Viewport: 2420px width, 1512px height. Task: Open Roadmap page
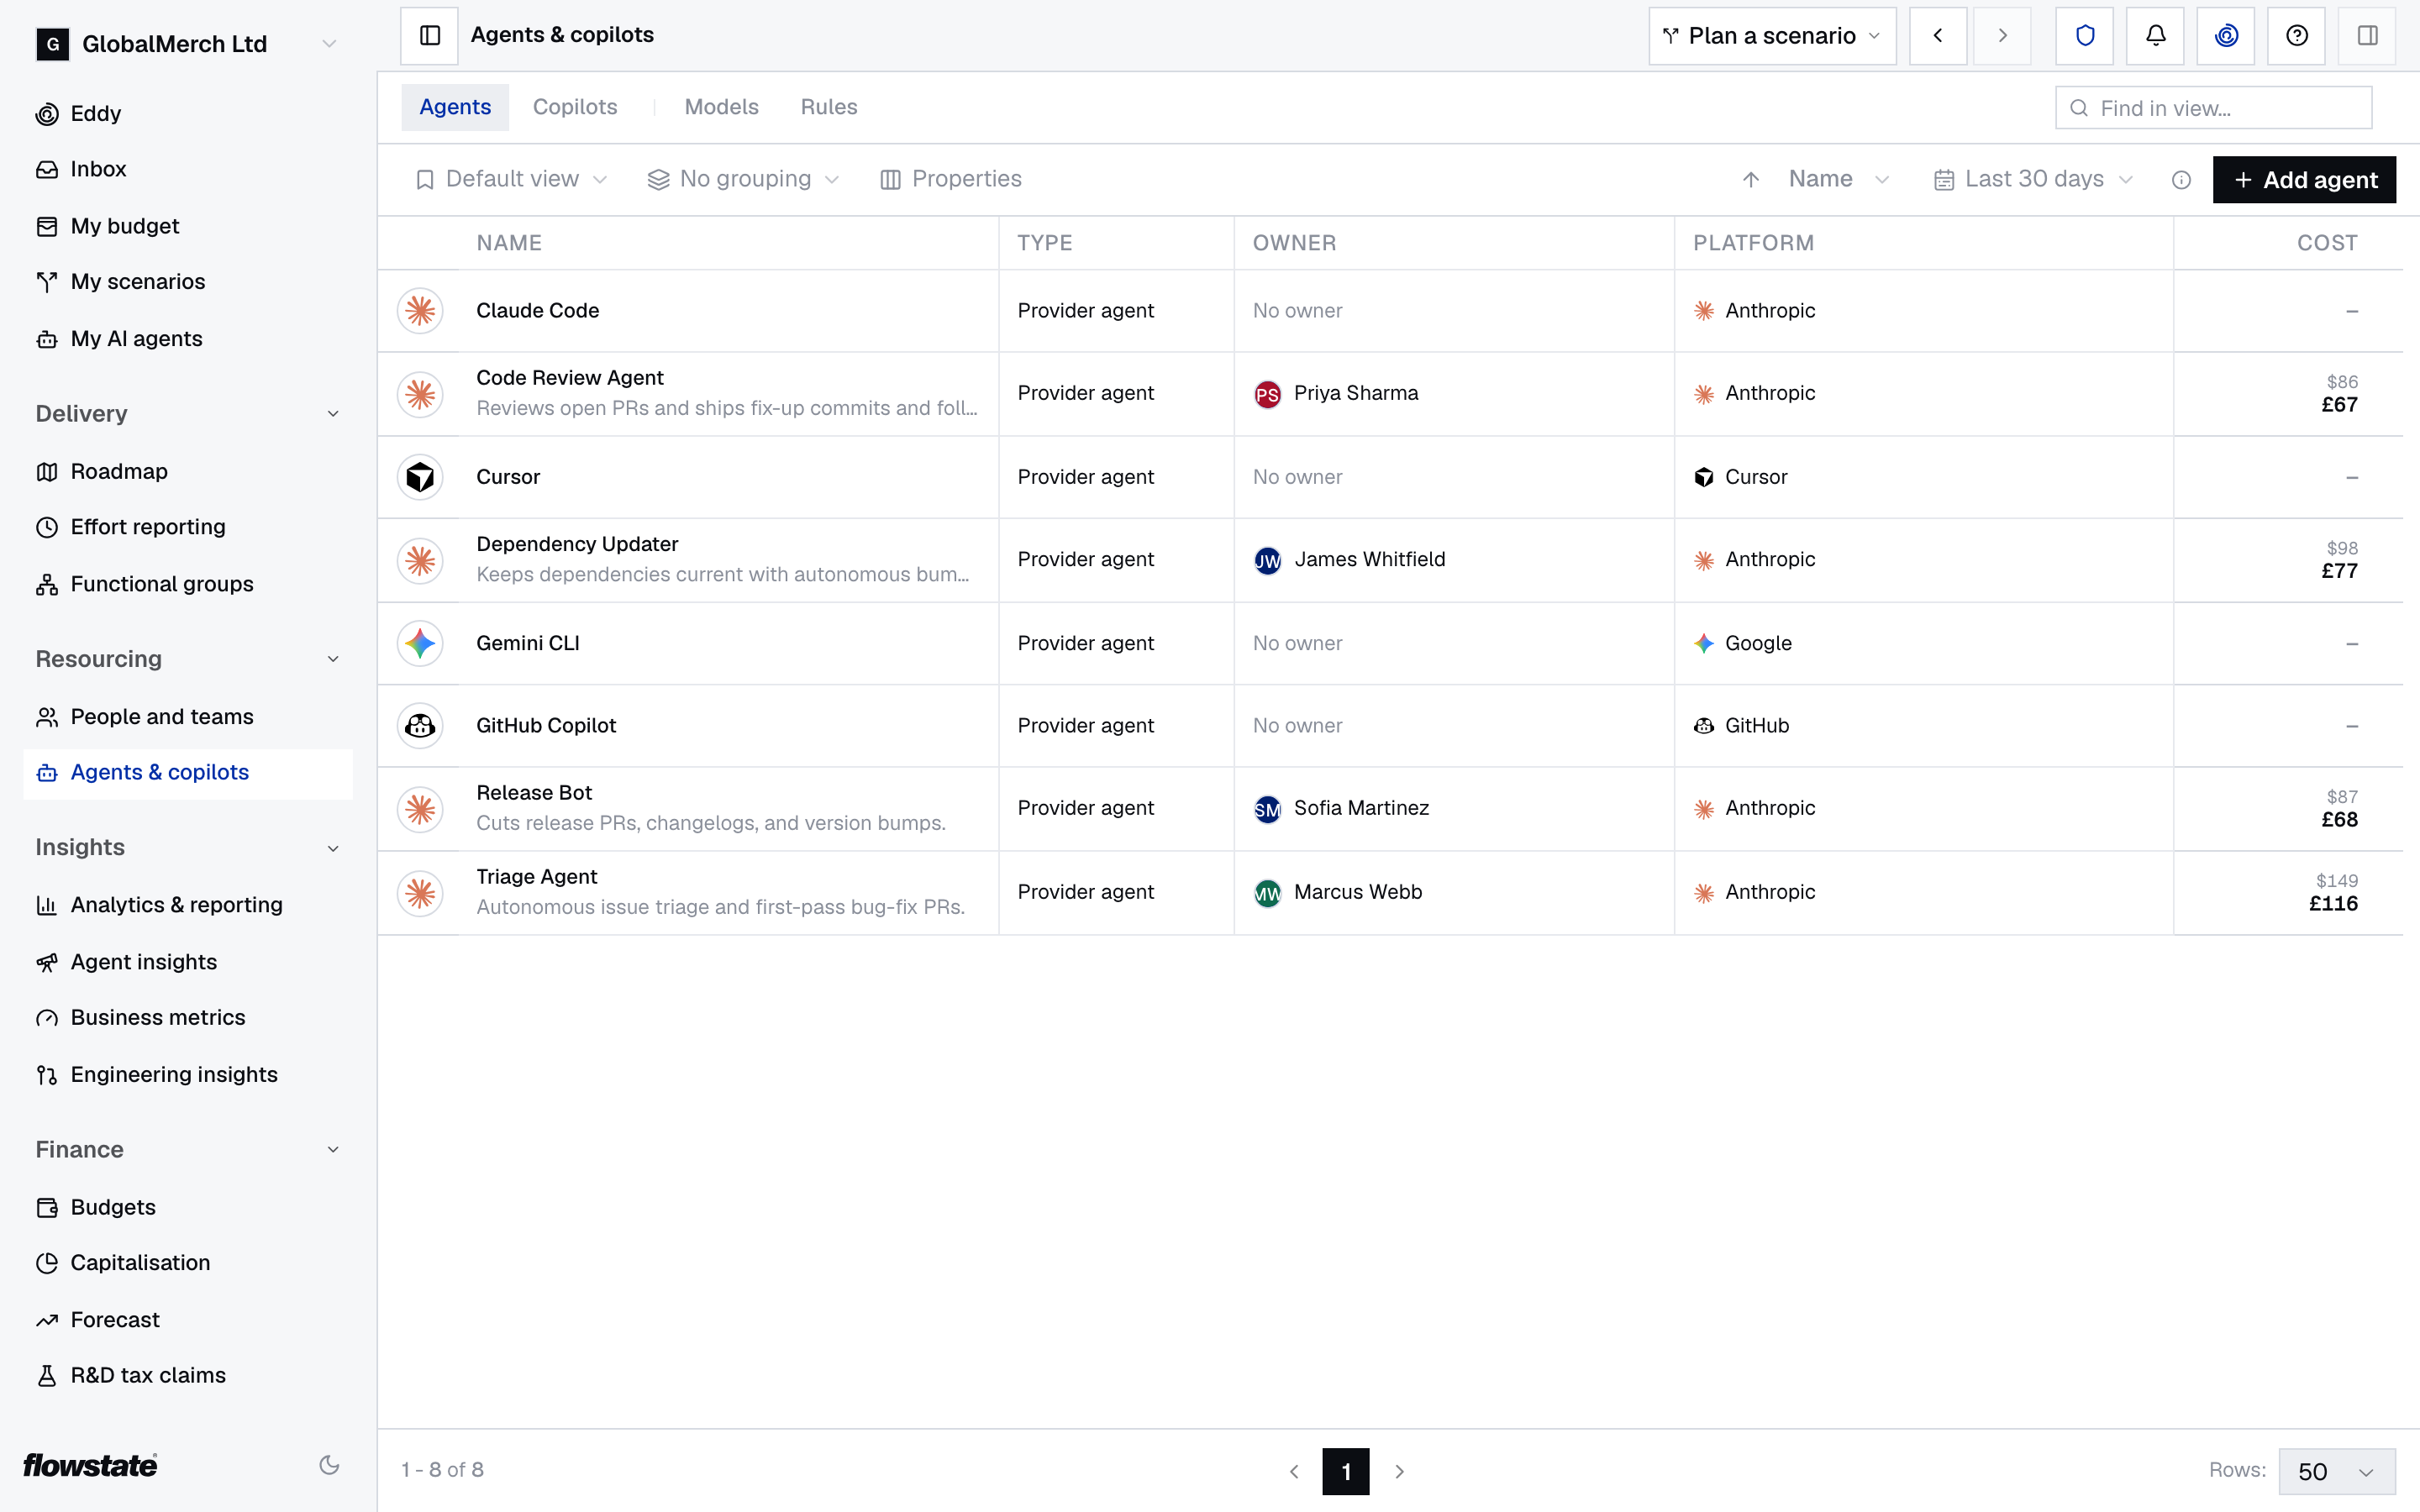click(188, 471)
